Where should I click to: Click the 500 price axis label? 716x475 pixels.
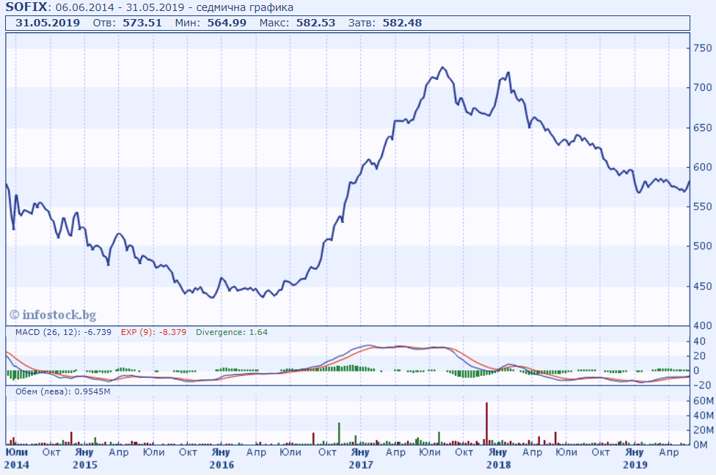[702, 246]
